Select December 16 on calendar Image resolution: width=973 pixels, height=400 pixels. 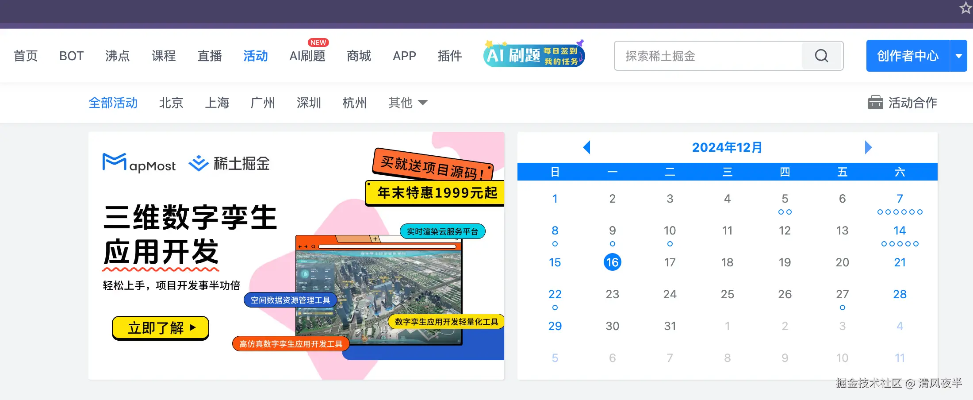612,262
